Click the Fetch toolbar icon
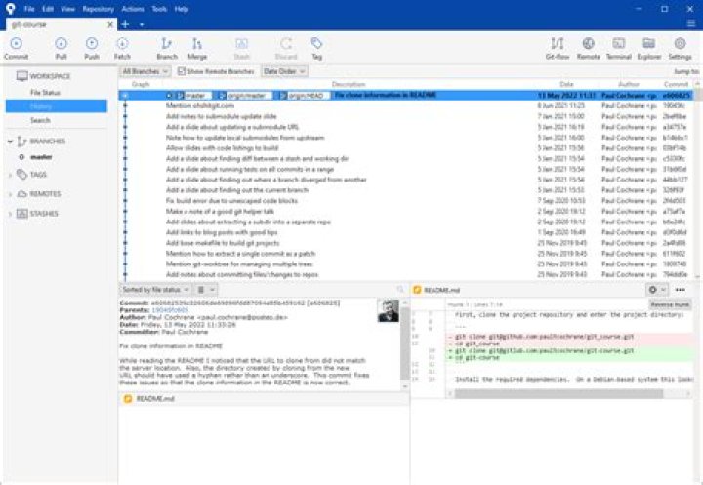This screenshot has height=485, width=703. click(x=122, y=48)
